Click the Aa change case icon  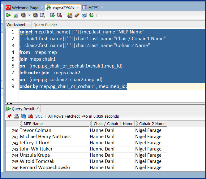pos(91,15)
